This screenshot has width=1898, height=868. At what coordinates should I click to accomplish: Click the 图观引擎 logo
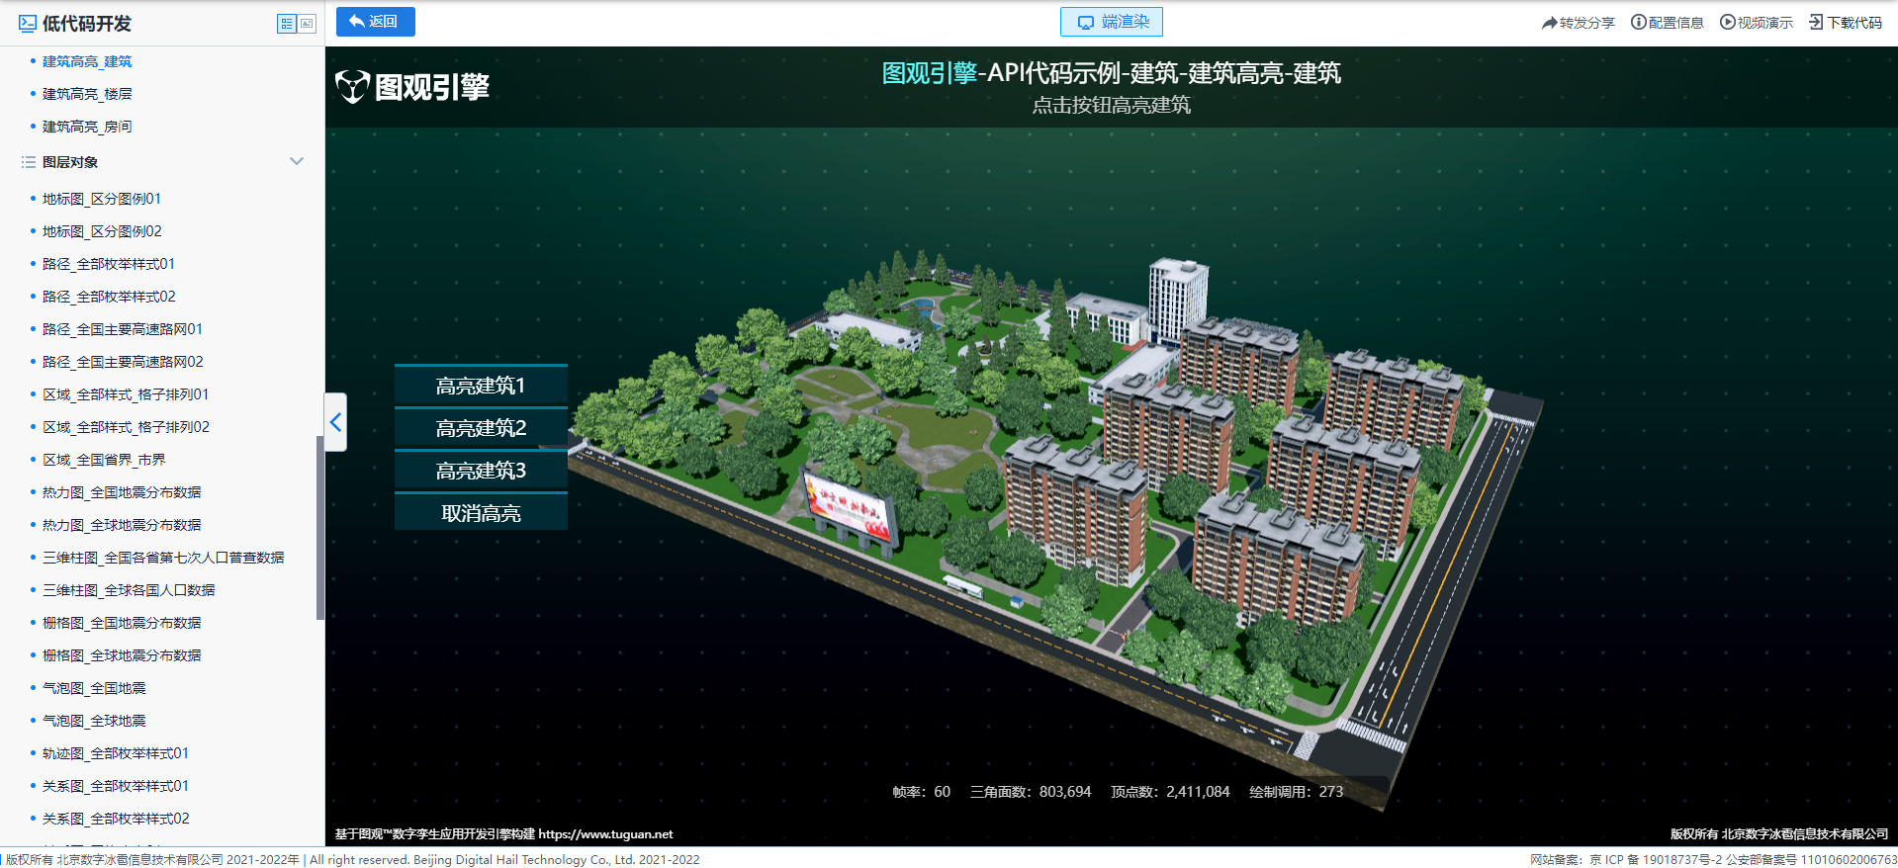[x=412, y=87]
